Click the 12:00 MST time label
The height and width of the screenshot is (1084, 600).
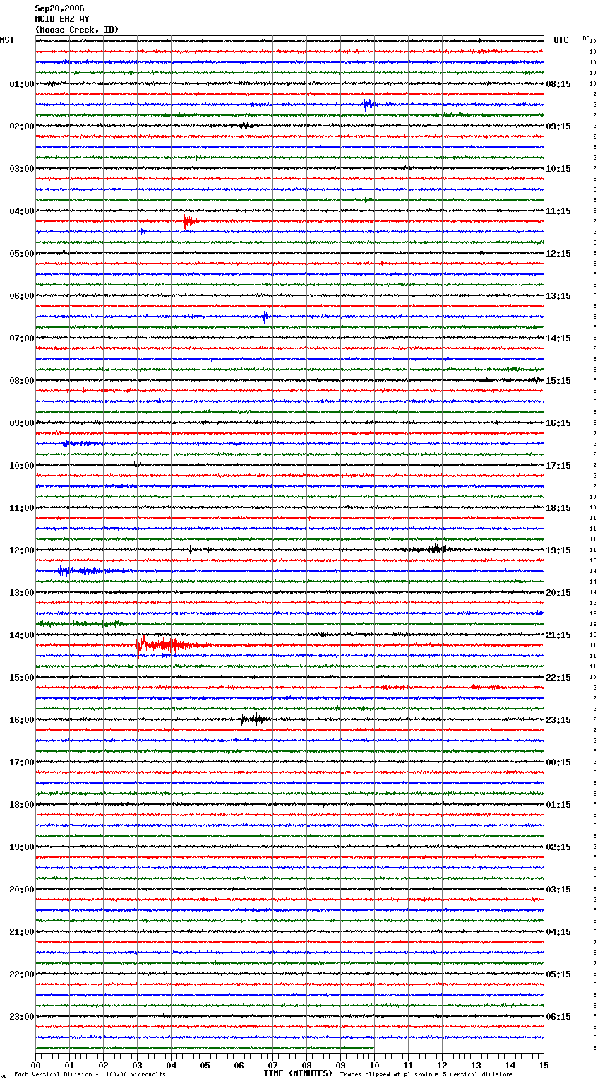(21, 550)
